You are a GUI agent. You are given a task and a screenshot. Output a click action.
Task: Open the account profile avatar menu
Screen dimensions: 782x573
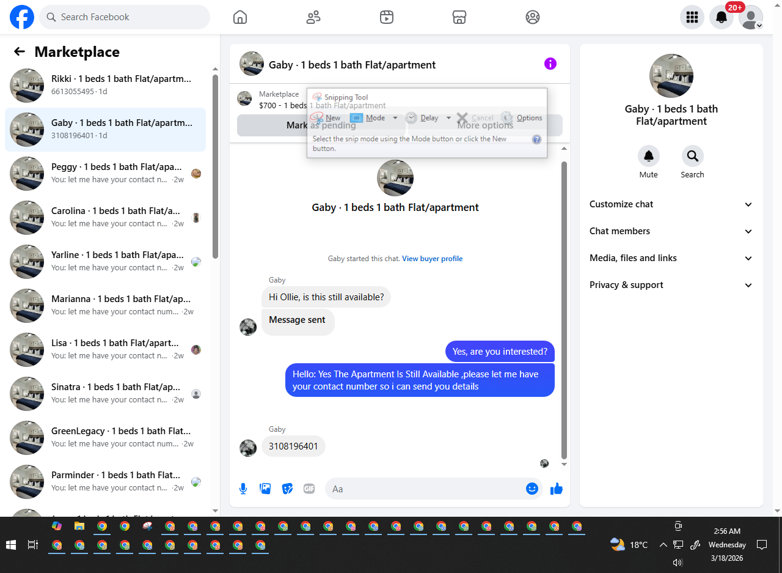click(x=751, y=17)
